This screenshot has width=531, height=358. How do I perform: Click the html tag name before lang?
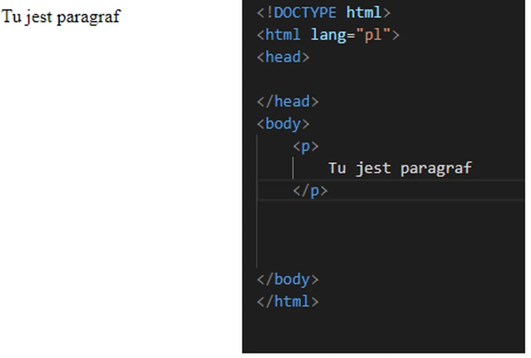(x=283, y=35)
